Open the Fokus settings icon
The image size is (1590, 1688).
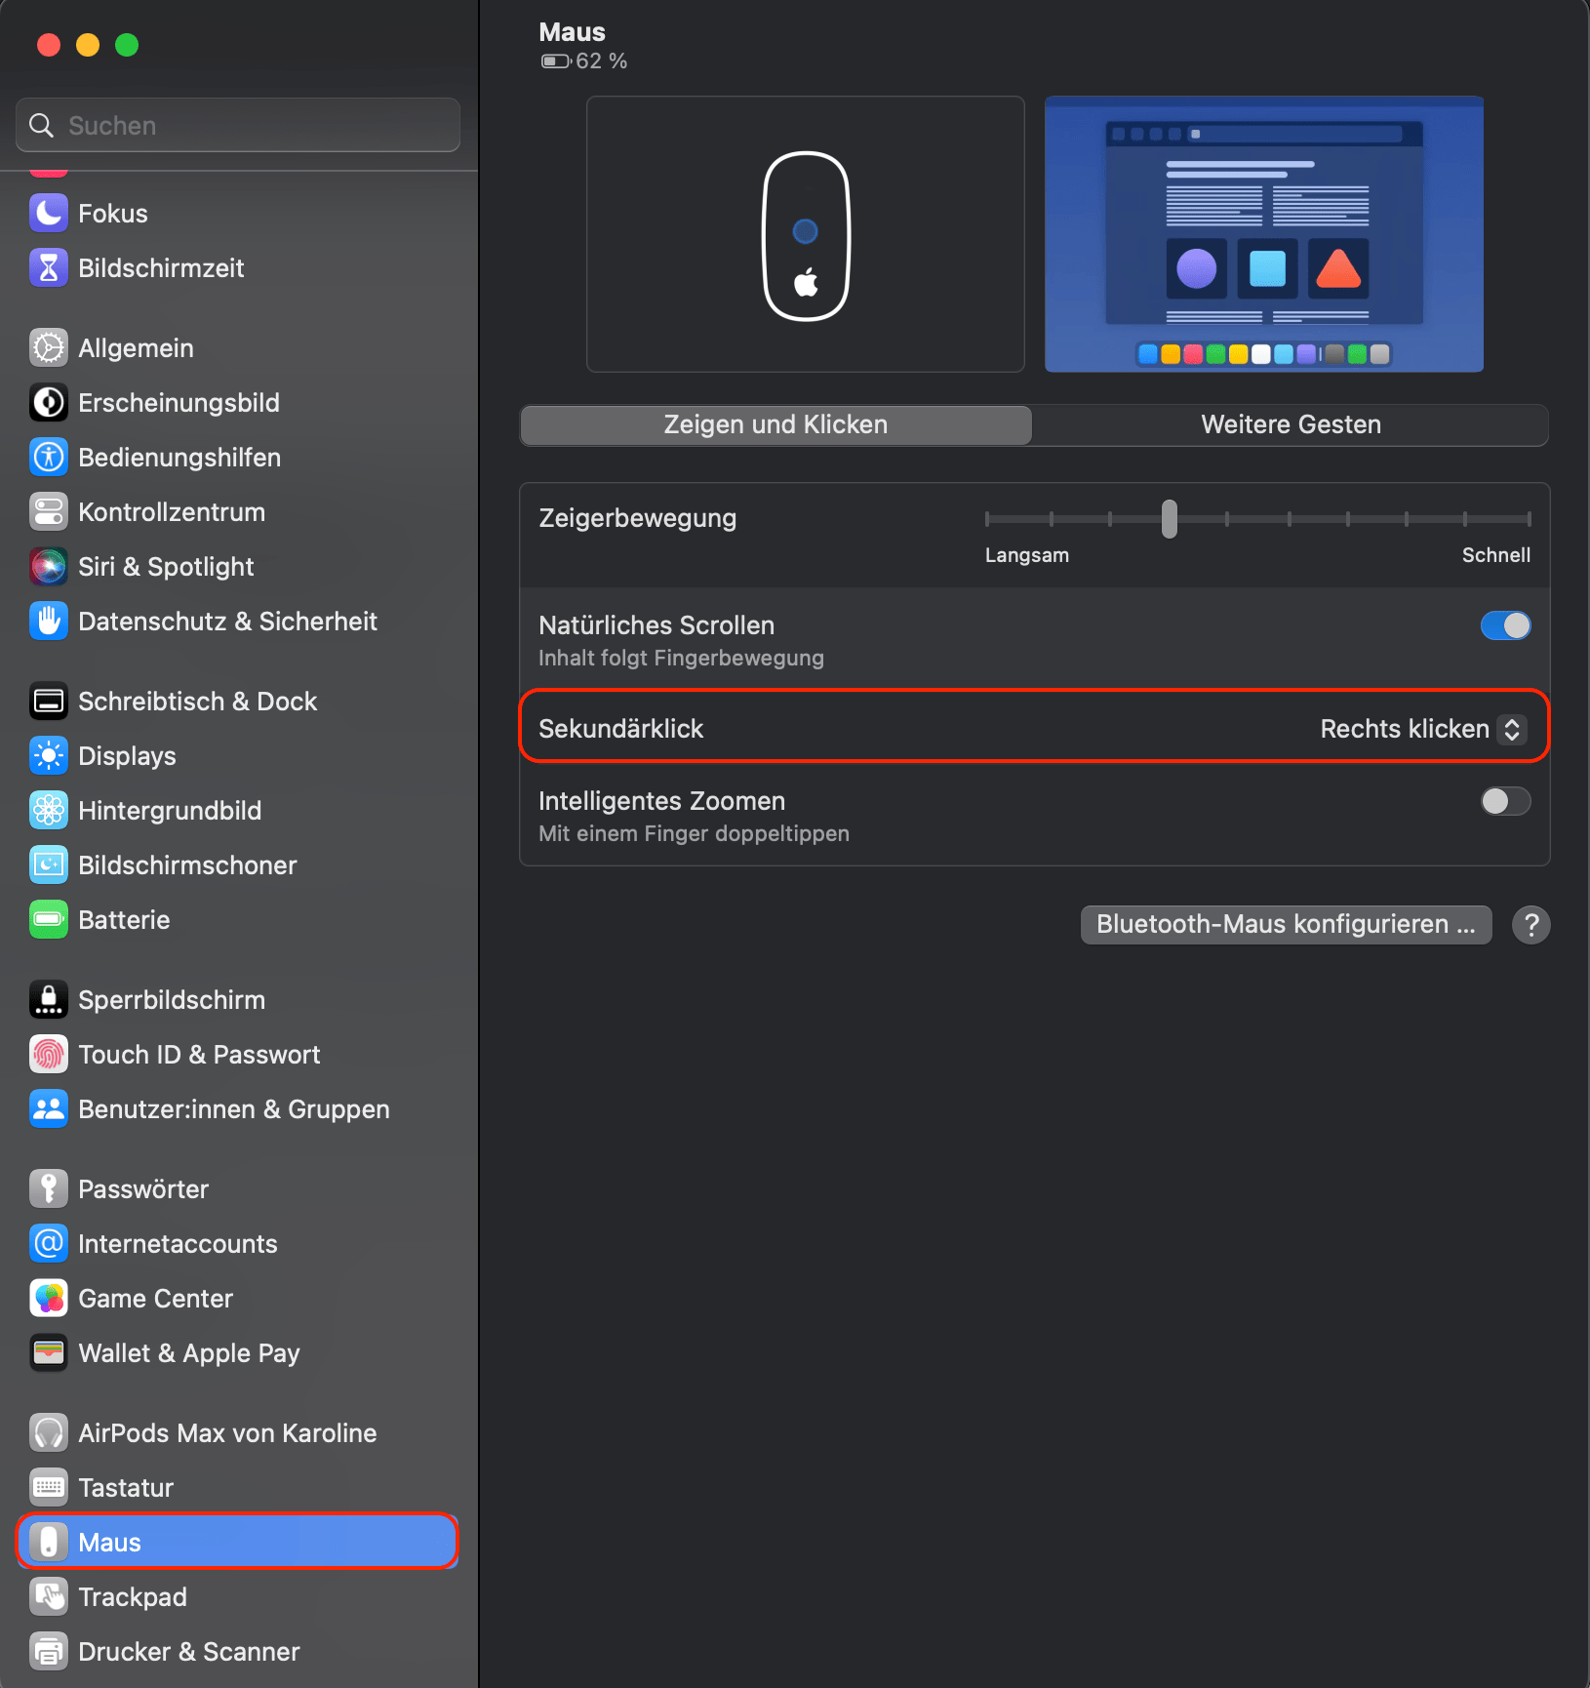point(49,213)
